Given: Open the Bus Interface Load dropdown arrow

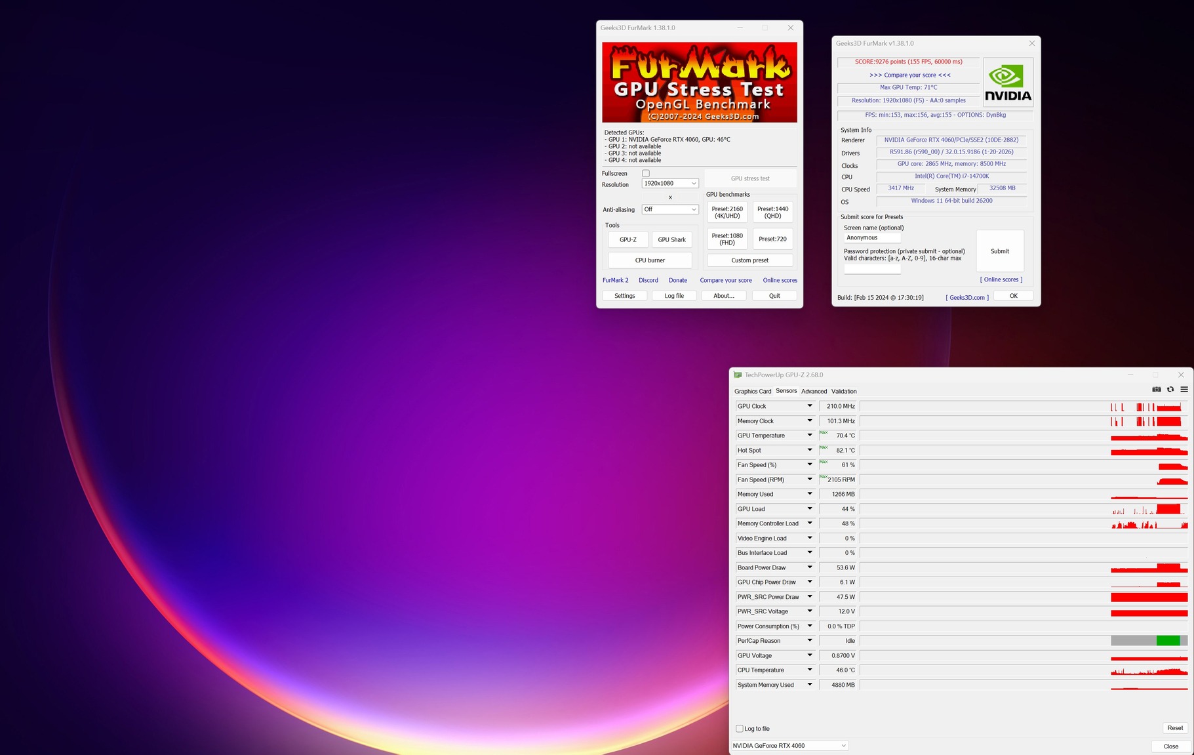Looking at the screenshot, I should (x=810, y=552).
